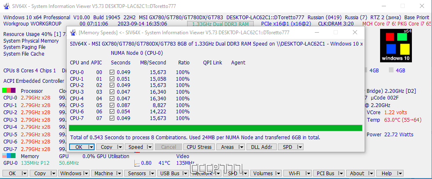The width and height of the screenshot is (432, 179).
Task: Click the 'MB/Second' column header
Action: [153, 62]
